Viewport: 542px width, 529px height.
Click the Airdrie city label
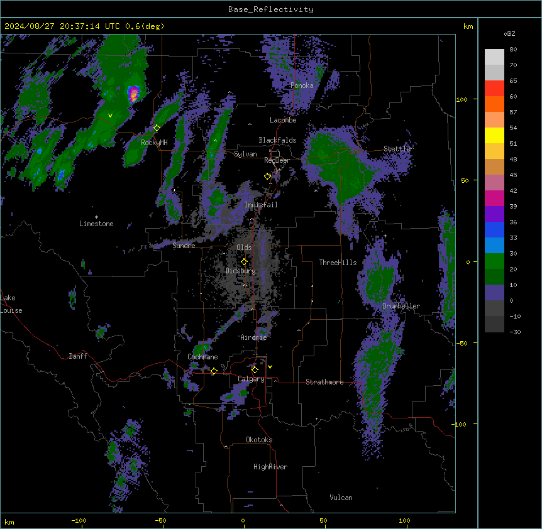(x=253, y=337)
